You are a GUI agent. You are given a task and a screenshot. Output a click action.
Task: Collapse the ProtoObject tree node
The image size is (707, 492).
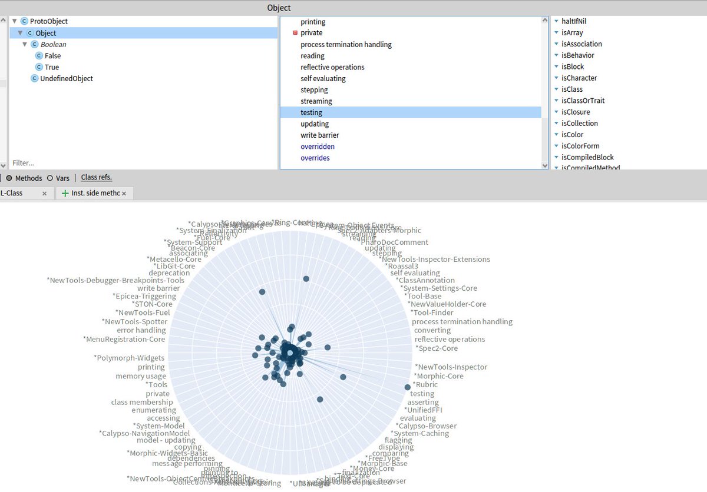pyautogui.click(x=14, y=21)
